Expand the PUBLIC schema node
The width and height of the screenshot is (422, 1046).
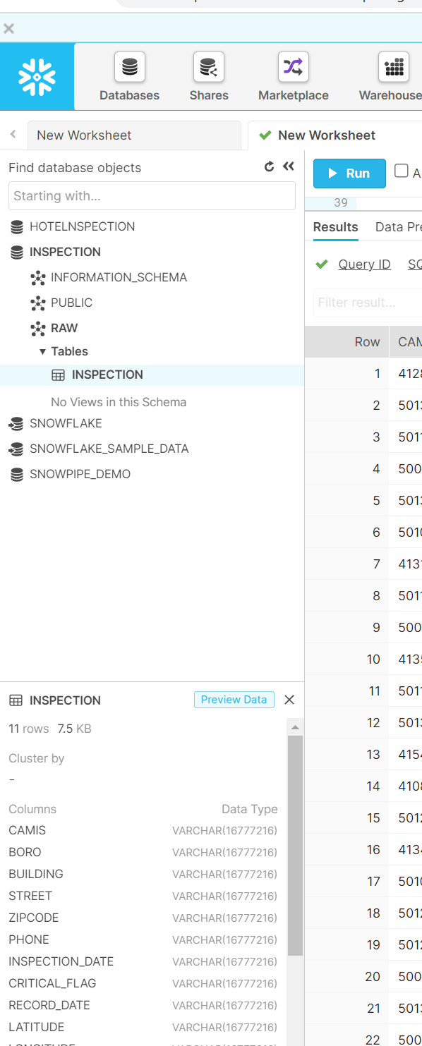click(62, 303)
